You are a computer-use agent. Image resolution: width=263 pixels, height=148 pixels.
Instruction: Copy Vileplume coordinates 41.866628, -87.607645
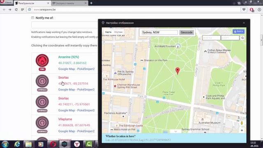(74, 125)
